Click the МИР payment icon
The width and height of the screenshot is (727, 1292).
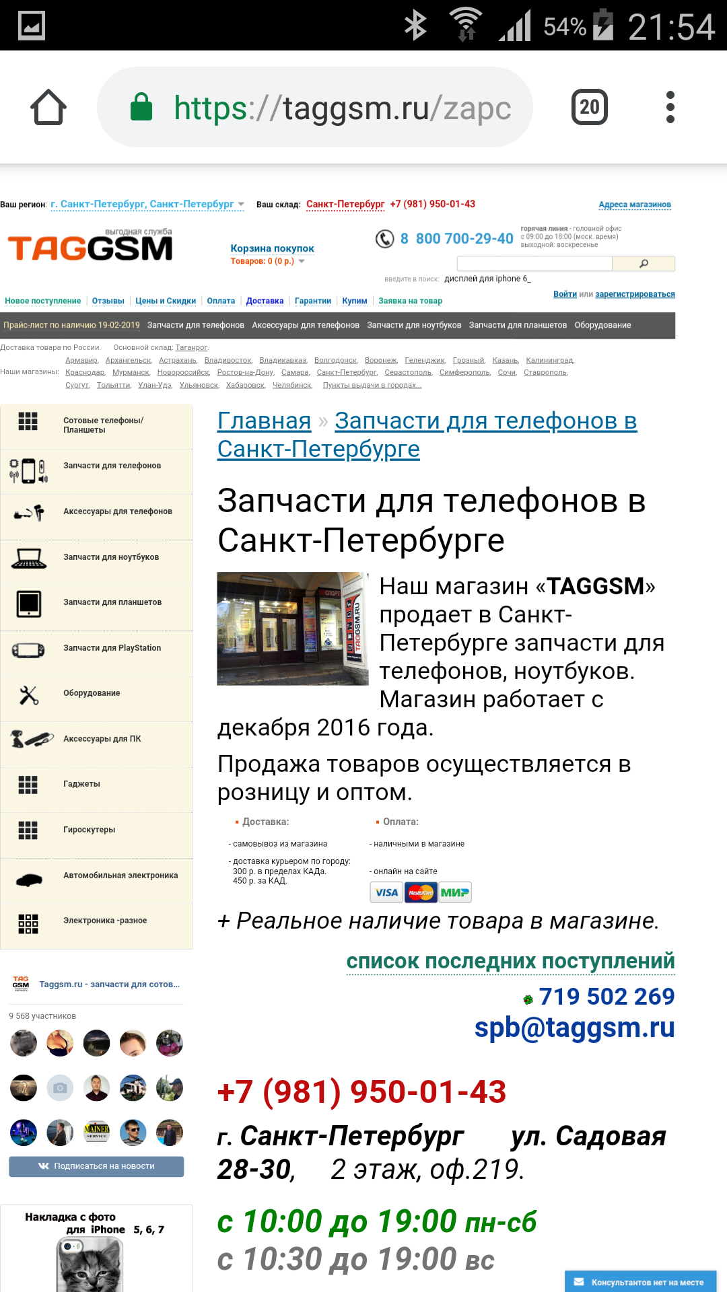[x=455, y=892]
